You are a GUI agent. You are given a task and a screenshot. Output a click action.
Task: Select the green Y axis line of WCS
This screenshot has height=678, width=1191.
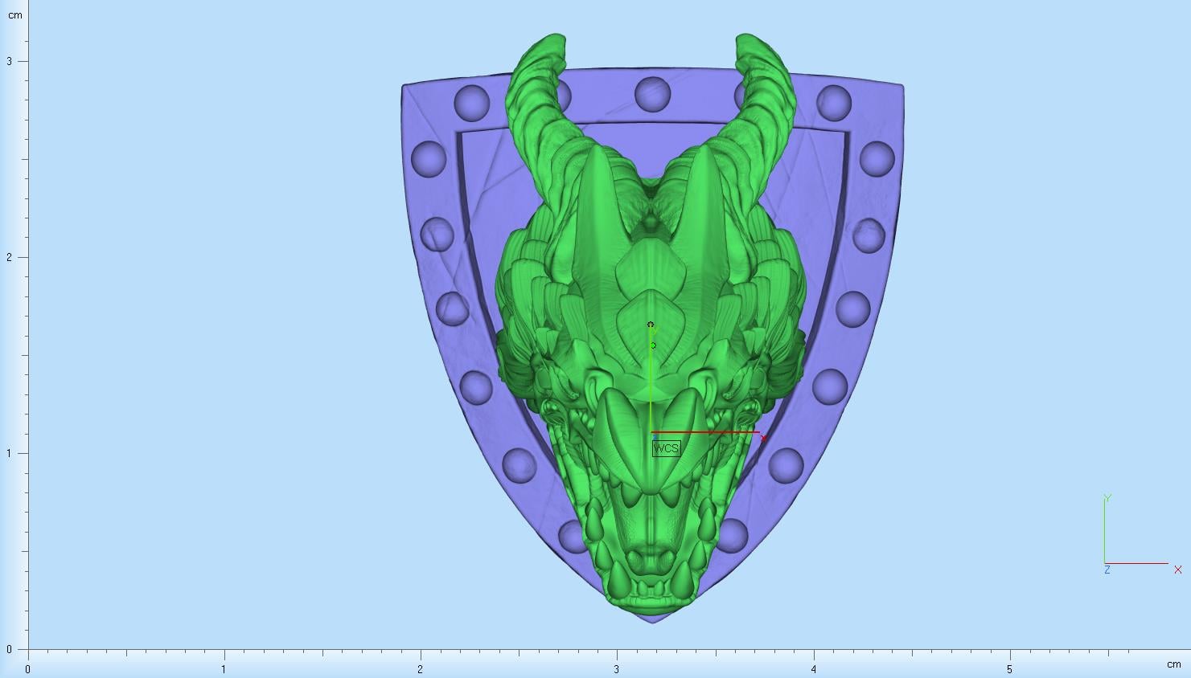(x=650, y=379)
